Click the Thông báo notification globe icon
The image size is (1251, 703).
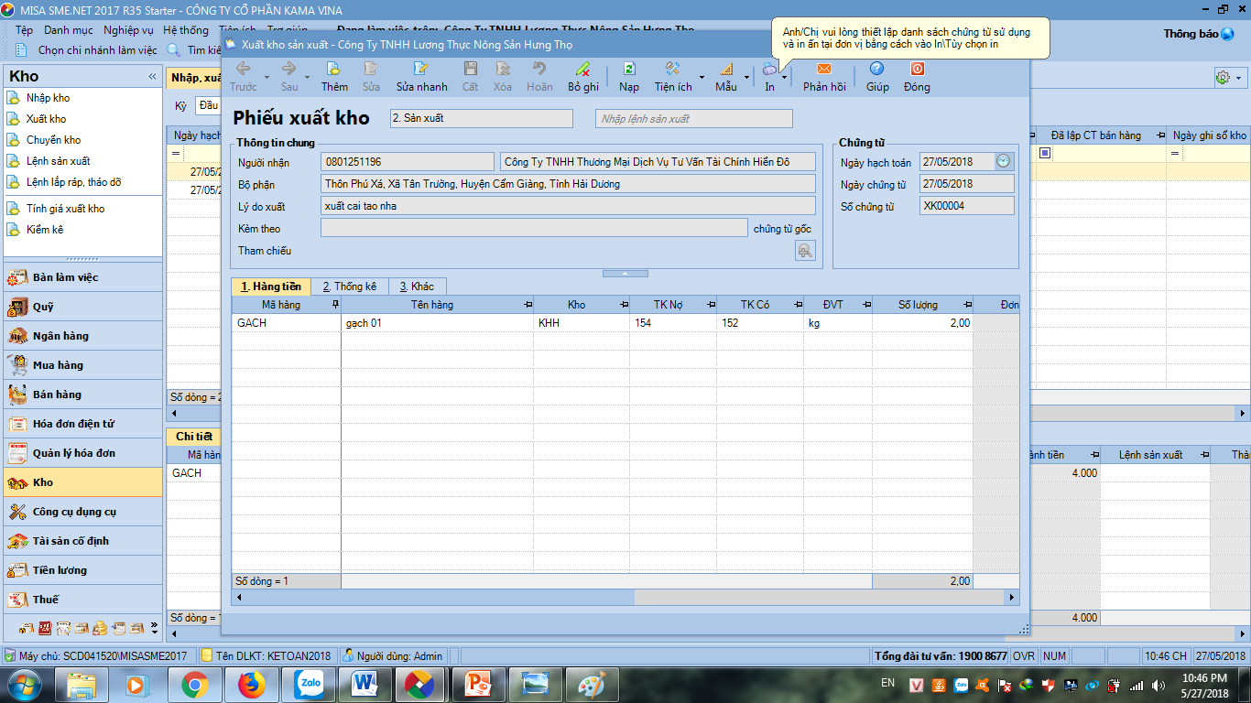point(1227,34)
